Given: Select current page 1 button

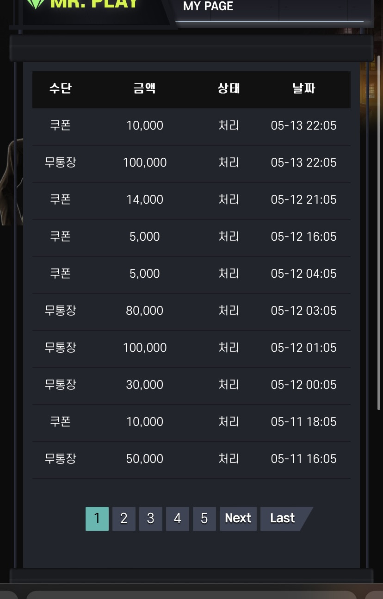Looking at the screenshot, I should tap(97, 518).
